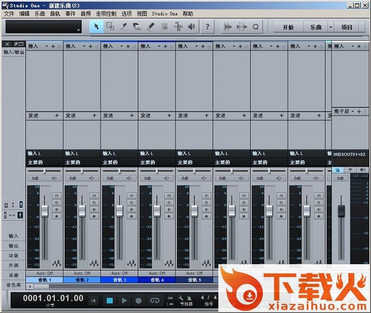Mute 音轨 1 channel
This screenshot has width=371, height=313.
[x=57, y=196]
